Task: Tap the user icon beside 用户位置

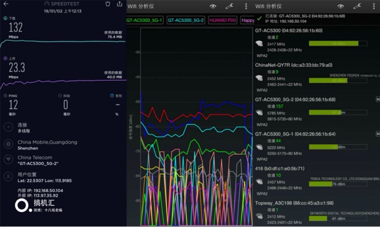Action: click(9, 177)
